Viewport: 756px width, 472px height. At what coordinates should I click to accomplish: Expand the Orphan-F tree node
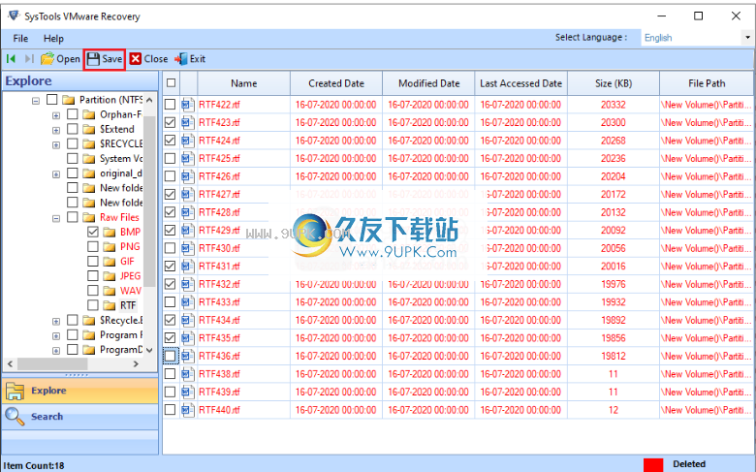(x=56, y=115)
